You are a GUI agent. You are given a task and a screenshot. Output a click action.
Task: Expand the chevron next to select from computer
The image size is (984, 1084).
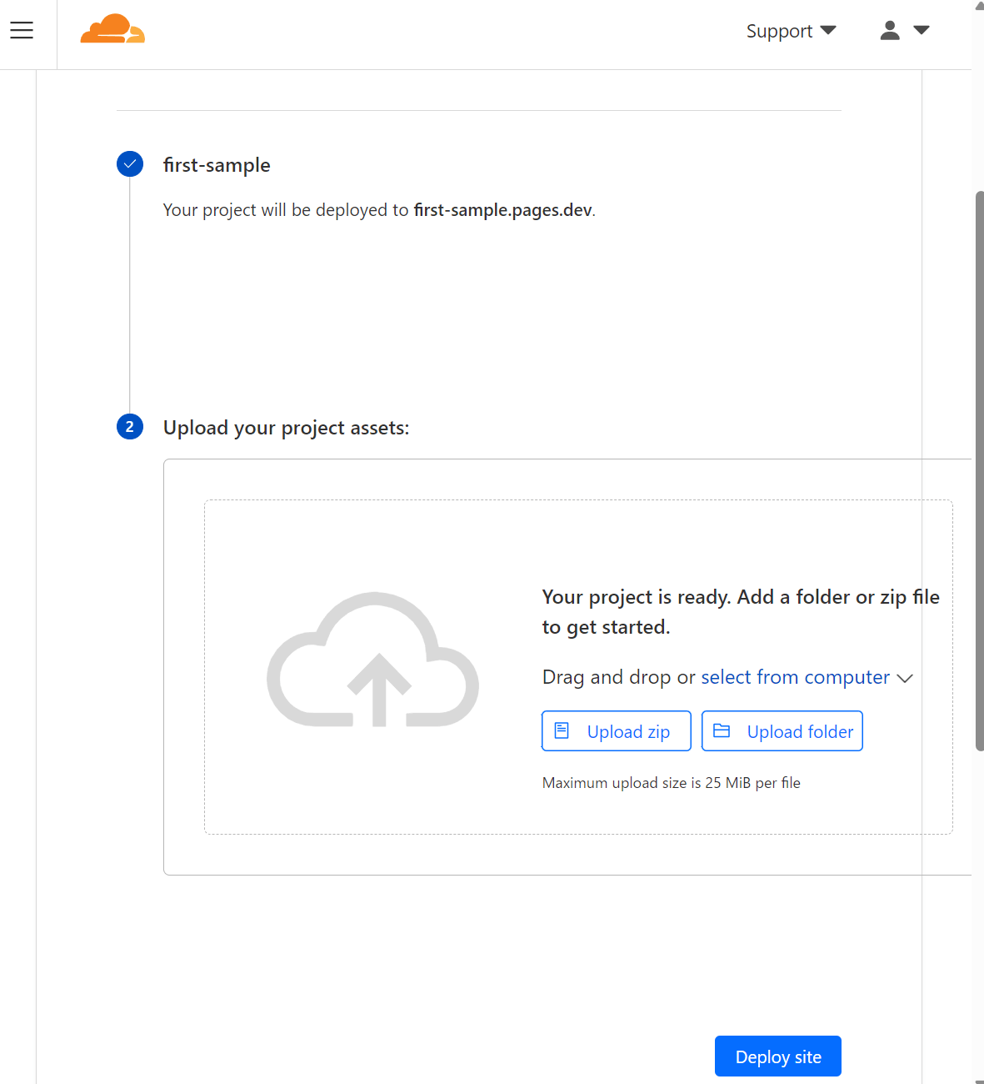pyautogui.click(x=905, y=679)
